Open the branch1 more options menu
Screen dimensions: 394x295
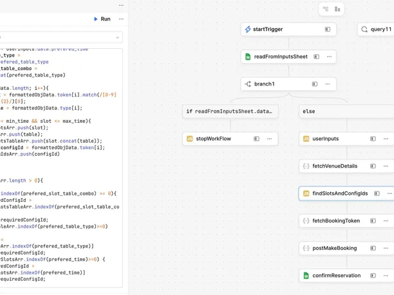click(x=328, y=84)
